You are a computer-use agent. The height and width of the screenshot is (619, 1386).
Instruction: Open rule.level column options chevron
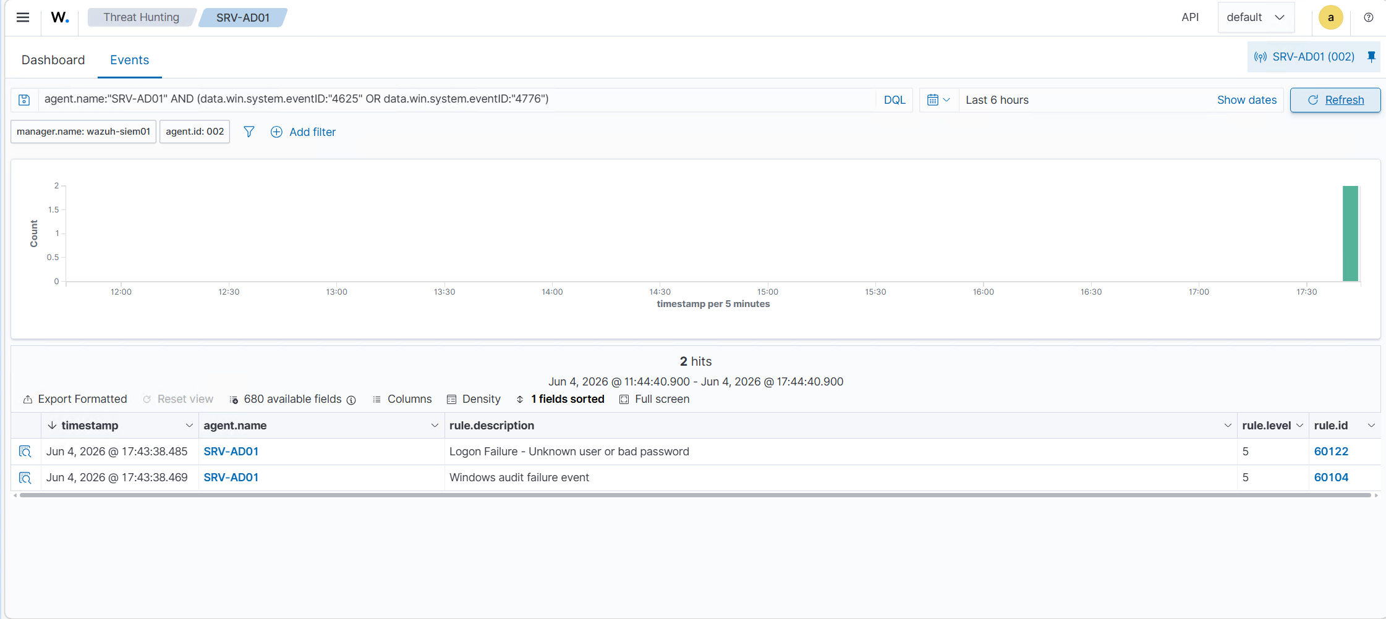[1299, 426]
